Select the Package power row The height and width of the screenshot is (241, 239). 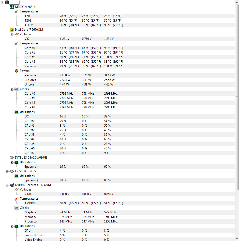[x=129, y=75]
